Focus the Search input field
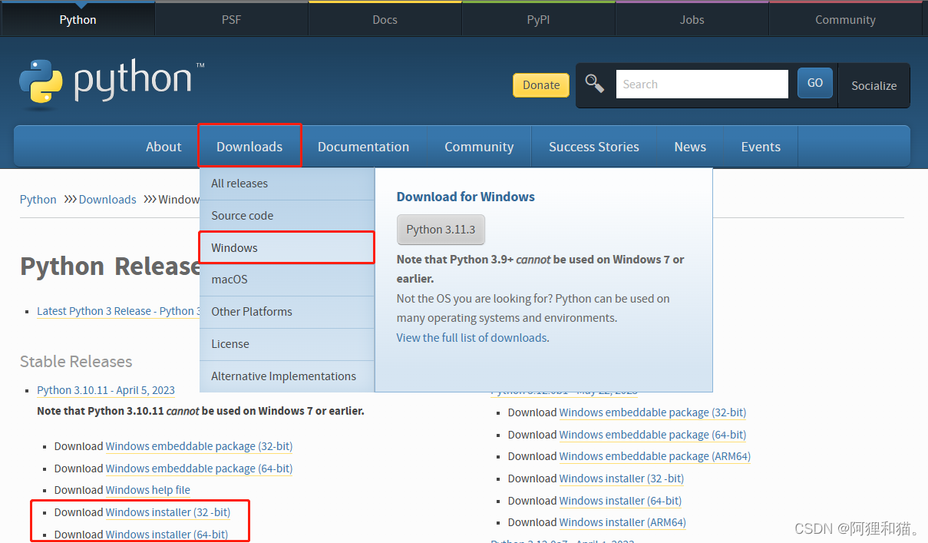This screenshot has height=543, width=928. pos(702,84)
